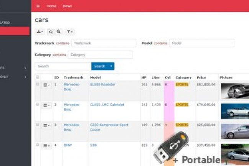
Task: Open the filter funnel icon menu
Action: tap(69, 32)
